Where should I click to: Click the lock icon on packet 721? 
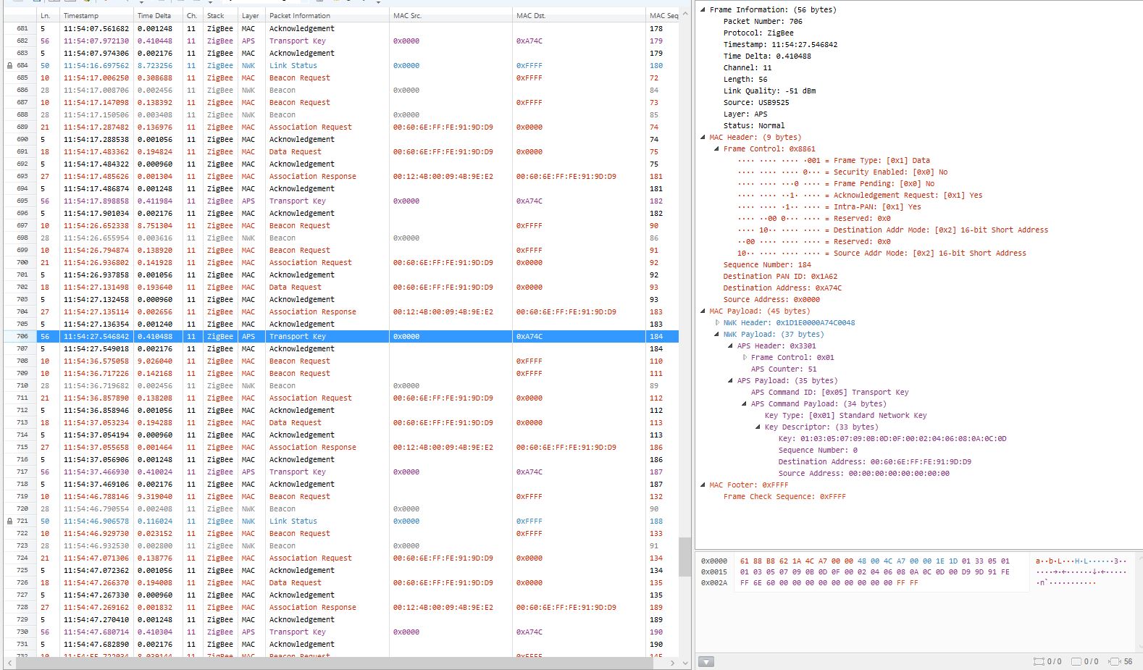[x=9, y=521]
